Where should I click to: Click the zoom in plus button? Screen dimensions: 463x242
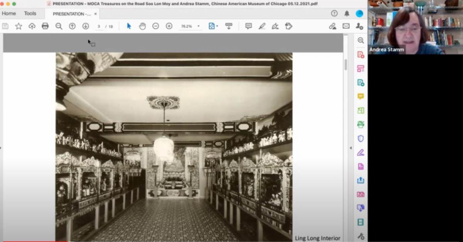[169, 26]
